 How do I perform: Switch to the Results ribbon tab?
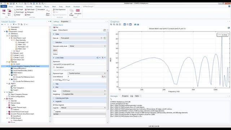click(x=68, y=6)
